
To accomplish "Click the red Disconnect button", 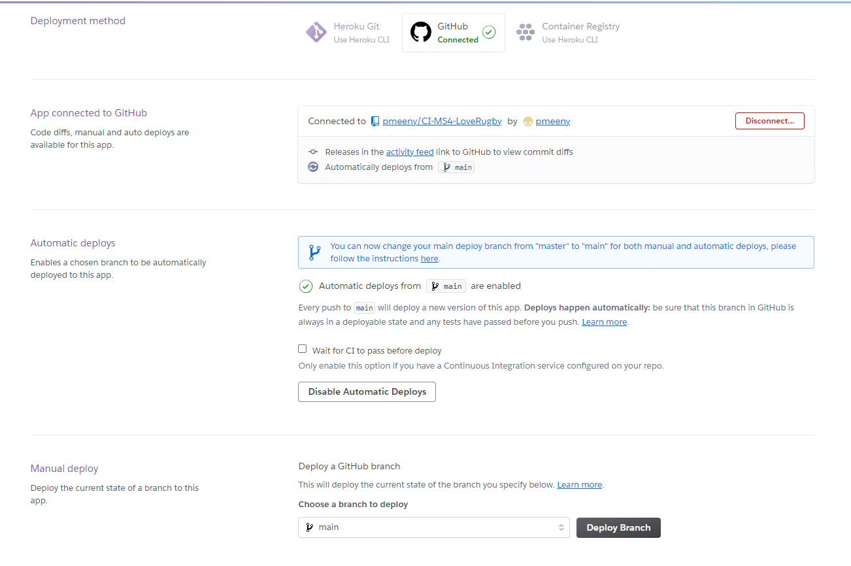I will pyautogui.click(x=770, y=121).
